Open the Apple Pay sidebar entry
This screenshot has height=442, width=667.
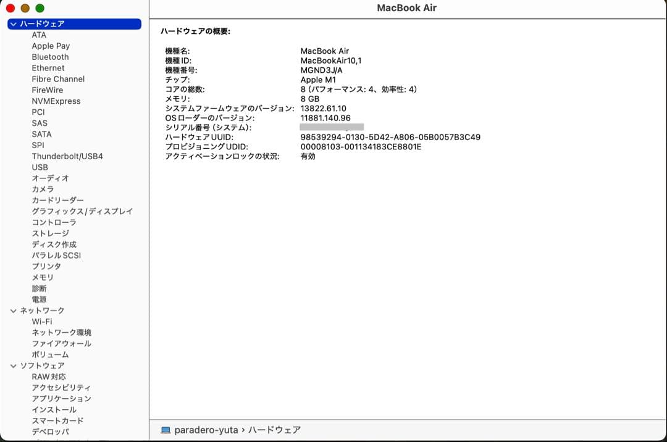pyautogui.click(x=51, y=46)
